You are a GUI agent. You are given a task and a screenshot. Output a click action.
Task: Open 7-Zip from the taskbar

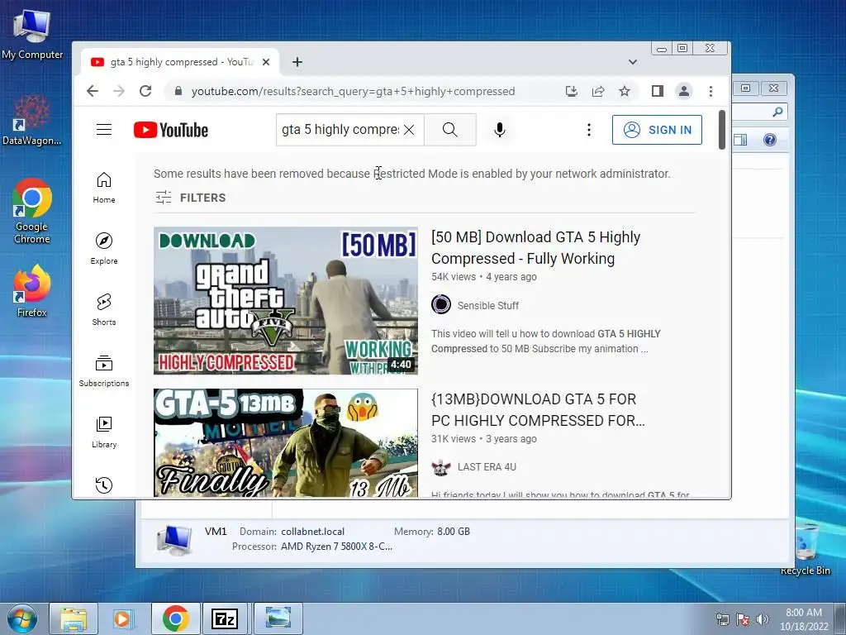(225, 618)
